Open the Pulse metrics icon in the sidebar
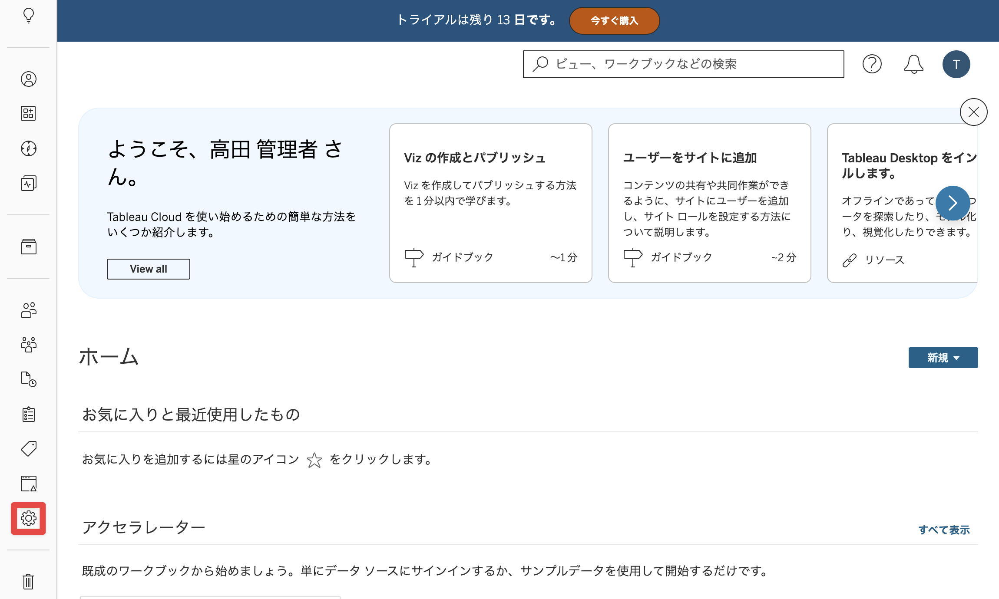 click(29, 183)
